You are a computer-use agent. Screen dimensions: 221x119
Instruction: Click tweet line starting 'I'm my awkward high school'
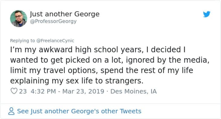98,50
